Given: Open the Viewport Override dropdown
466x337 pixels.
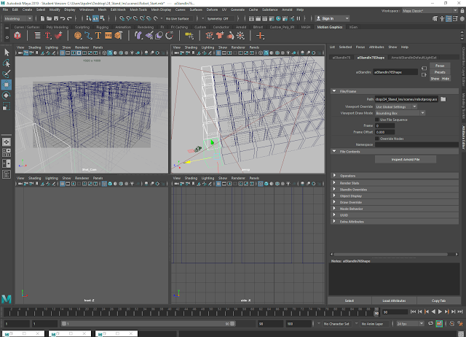Looking at the screenshot, I should point(396,106).
